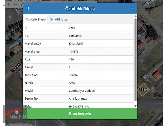
Task: Click the scrollbar up arrow
Action: 136,16
